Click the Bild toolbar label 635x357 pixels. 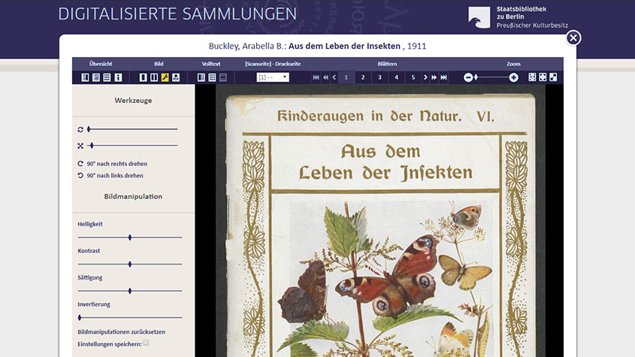159,64
